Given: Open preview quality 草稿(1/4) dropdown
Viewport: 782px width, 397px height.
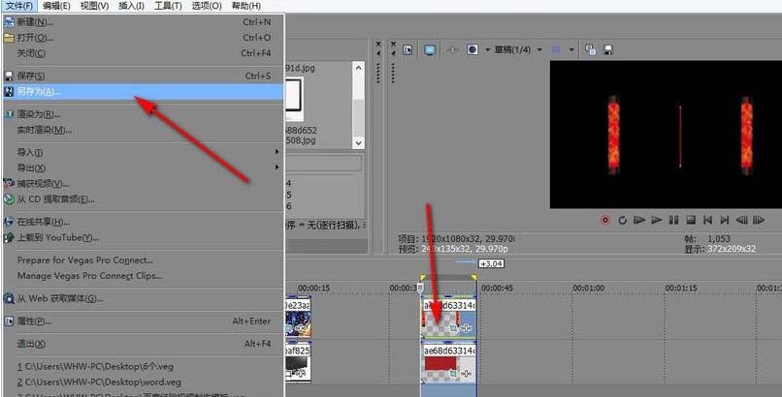Looking at the screenshot, I should [518, 49].
